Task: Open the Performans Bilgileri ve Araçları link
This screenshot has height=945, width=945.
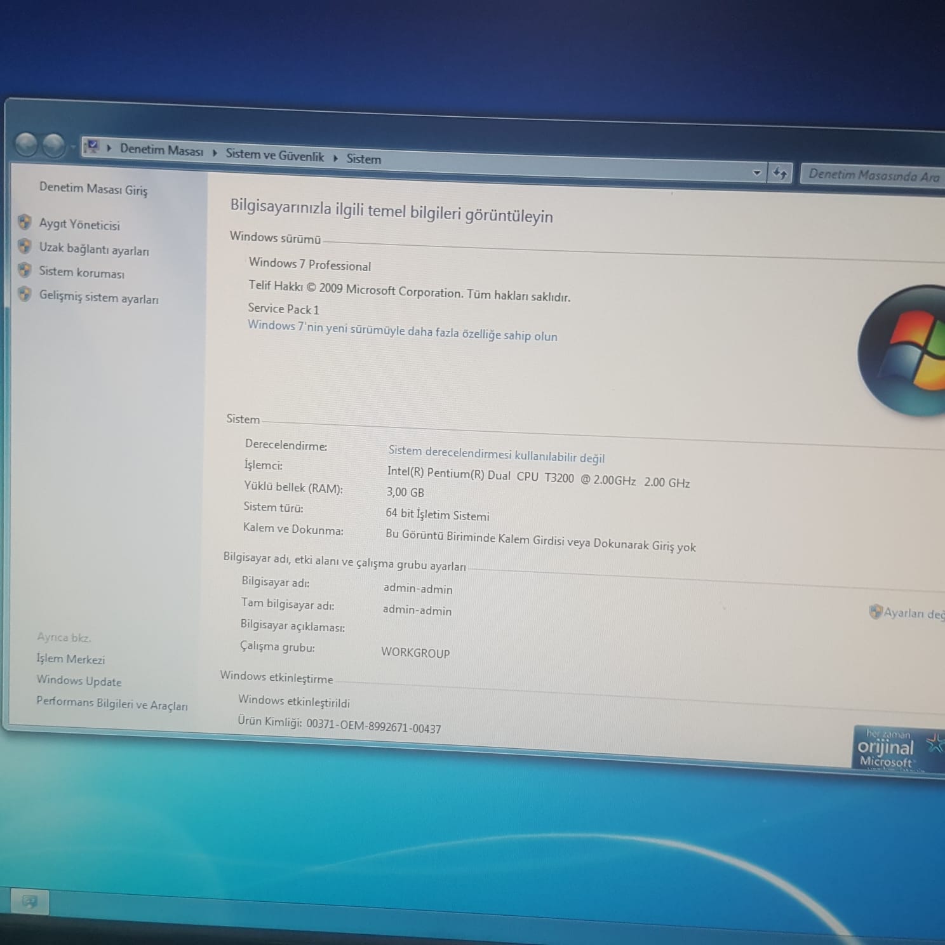Action: pyautogui.click(x=112, y=704)
